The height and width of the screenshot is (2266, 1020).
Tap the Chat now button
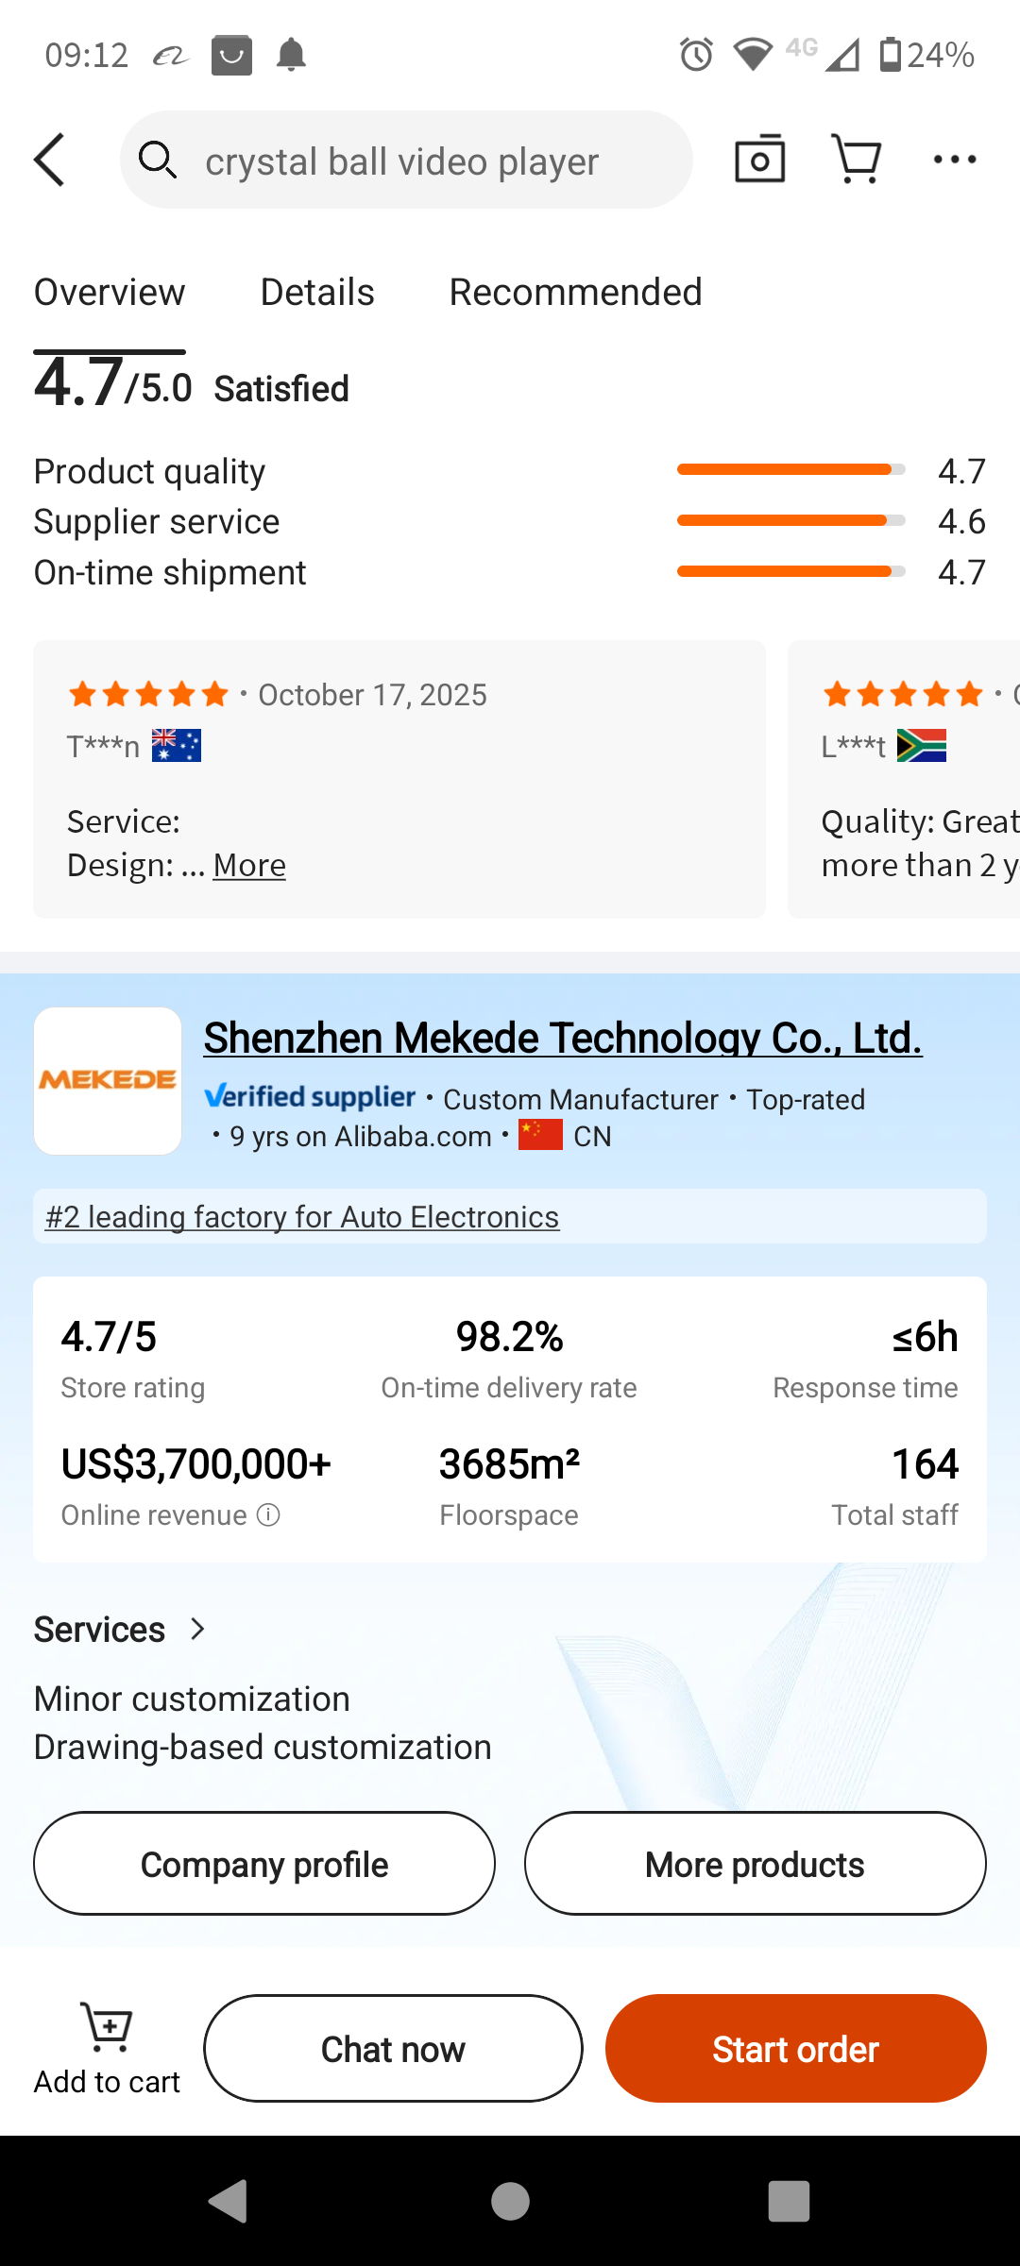tap(393, 2049)
